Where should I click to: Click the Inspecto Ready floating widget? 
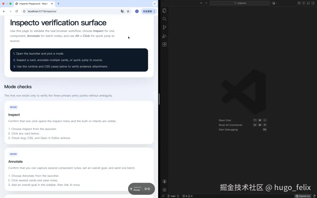[141, 189]
